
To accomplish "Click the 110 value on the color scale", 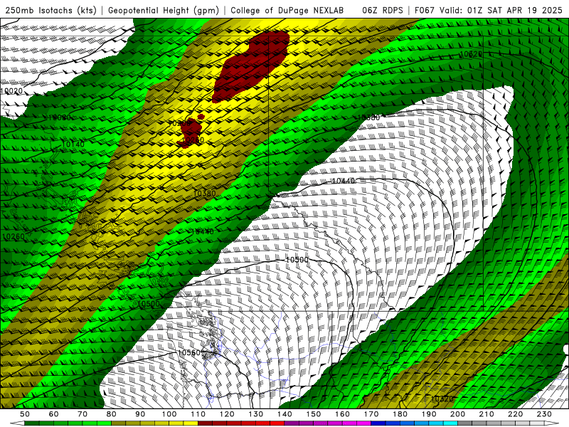I will [198, 414].
